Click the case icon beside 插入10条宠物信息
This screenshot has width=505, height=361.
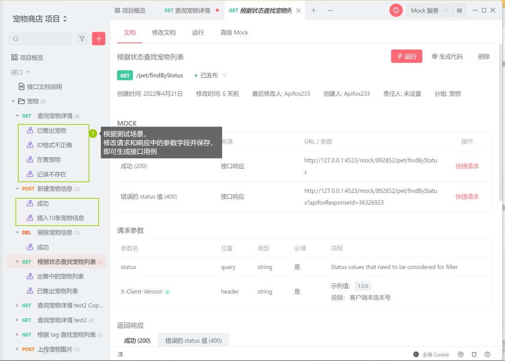29,218
